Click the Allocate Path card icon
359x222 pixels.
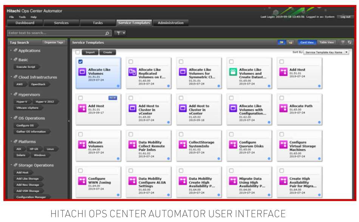tap(283, 108)
